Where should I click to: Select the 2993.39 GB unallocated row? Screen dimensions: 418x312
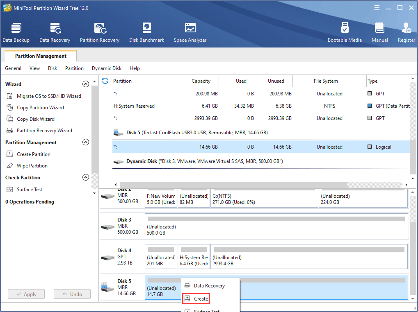(261, 118)
